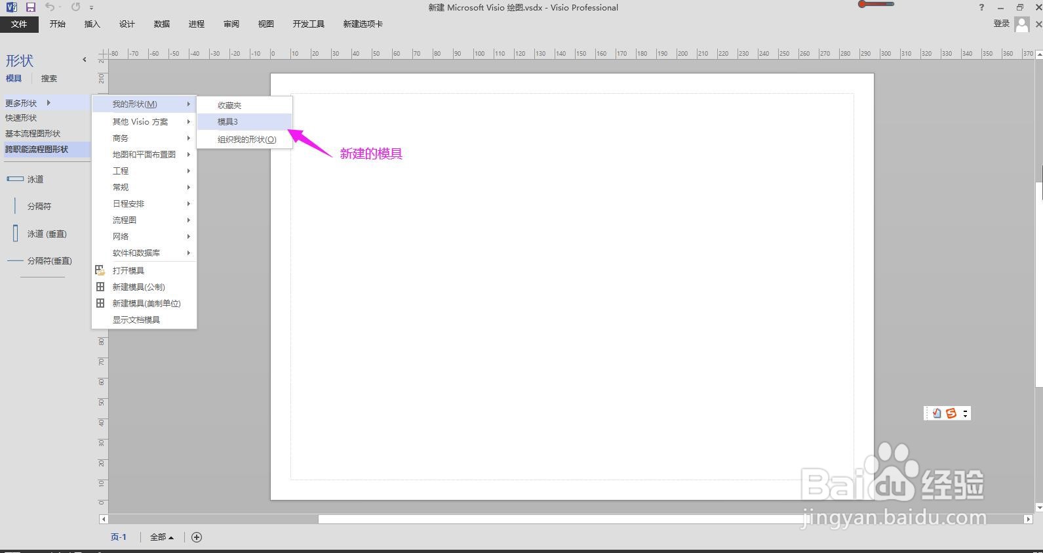Viewport: 1043px width, 553px height.
Task: Expand 其他 Visio 方案 submenu
Action: coord(144,121)
